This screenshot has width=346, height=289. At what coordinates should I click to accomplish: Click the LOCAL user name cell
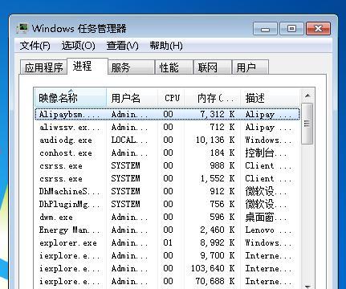tap(129, 140)
